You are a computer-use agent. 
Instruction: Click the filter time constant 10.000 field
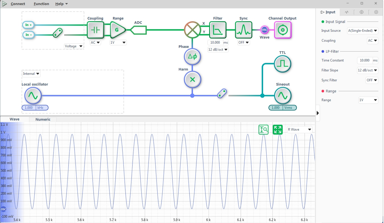(x=215, y=43)
